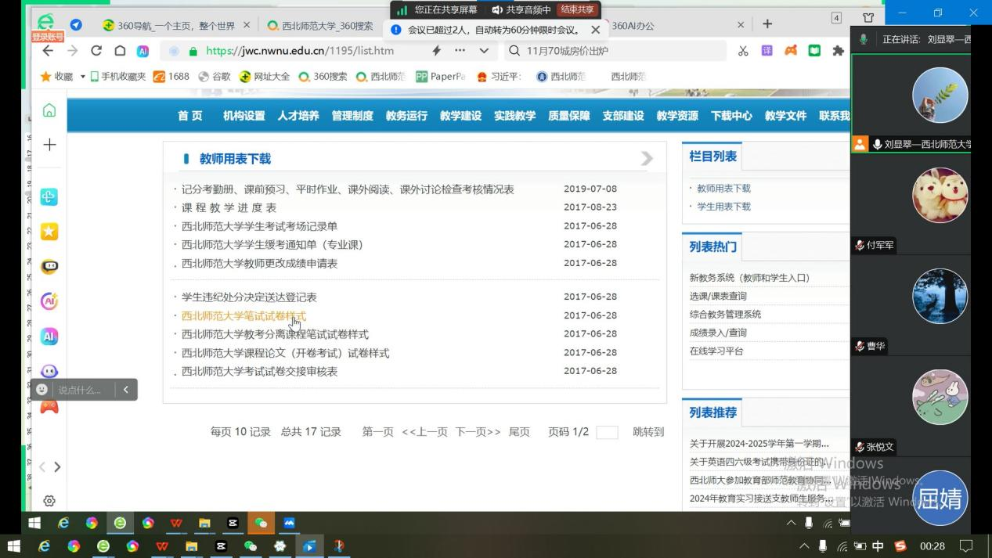Viewport: 992px width, 558px height.
Task: Expand the address bar dropdown chevron
Action: coord(484,51)
